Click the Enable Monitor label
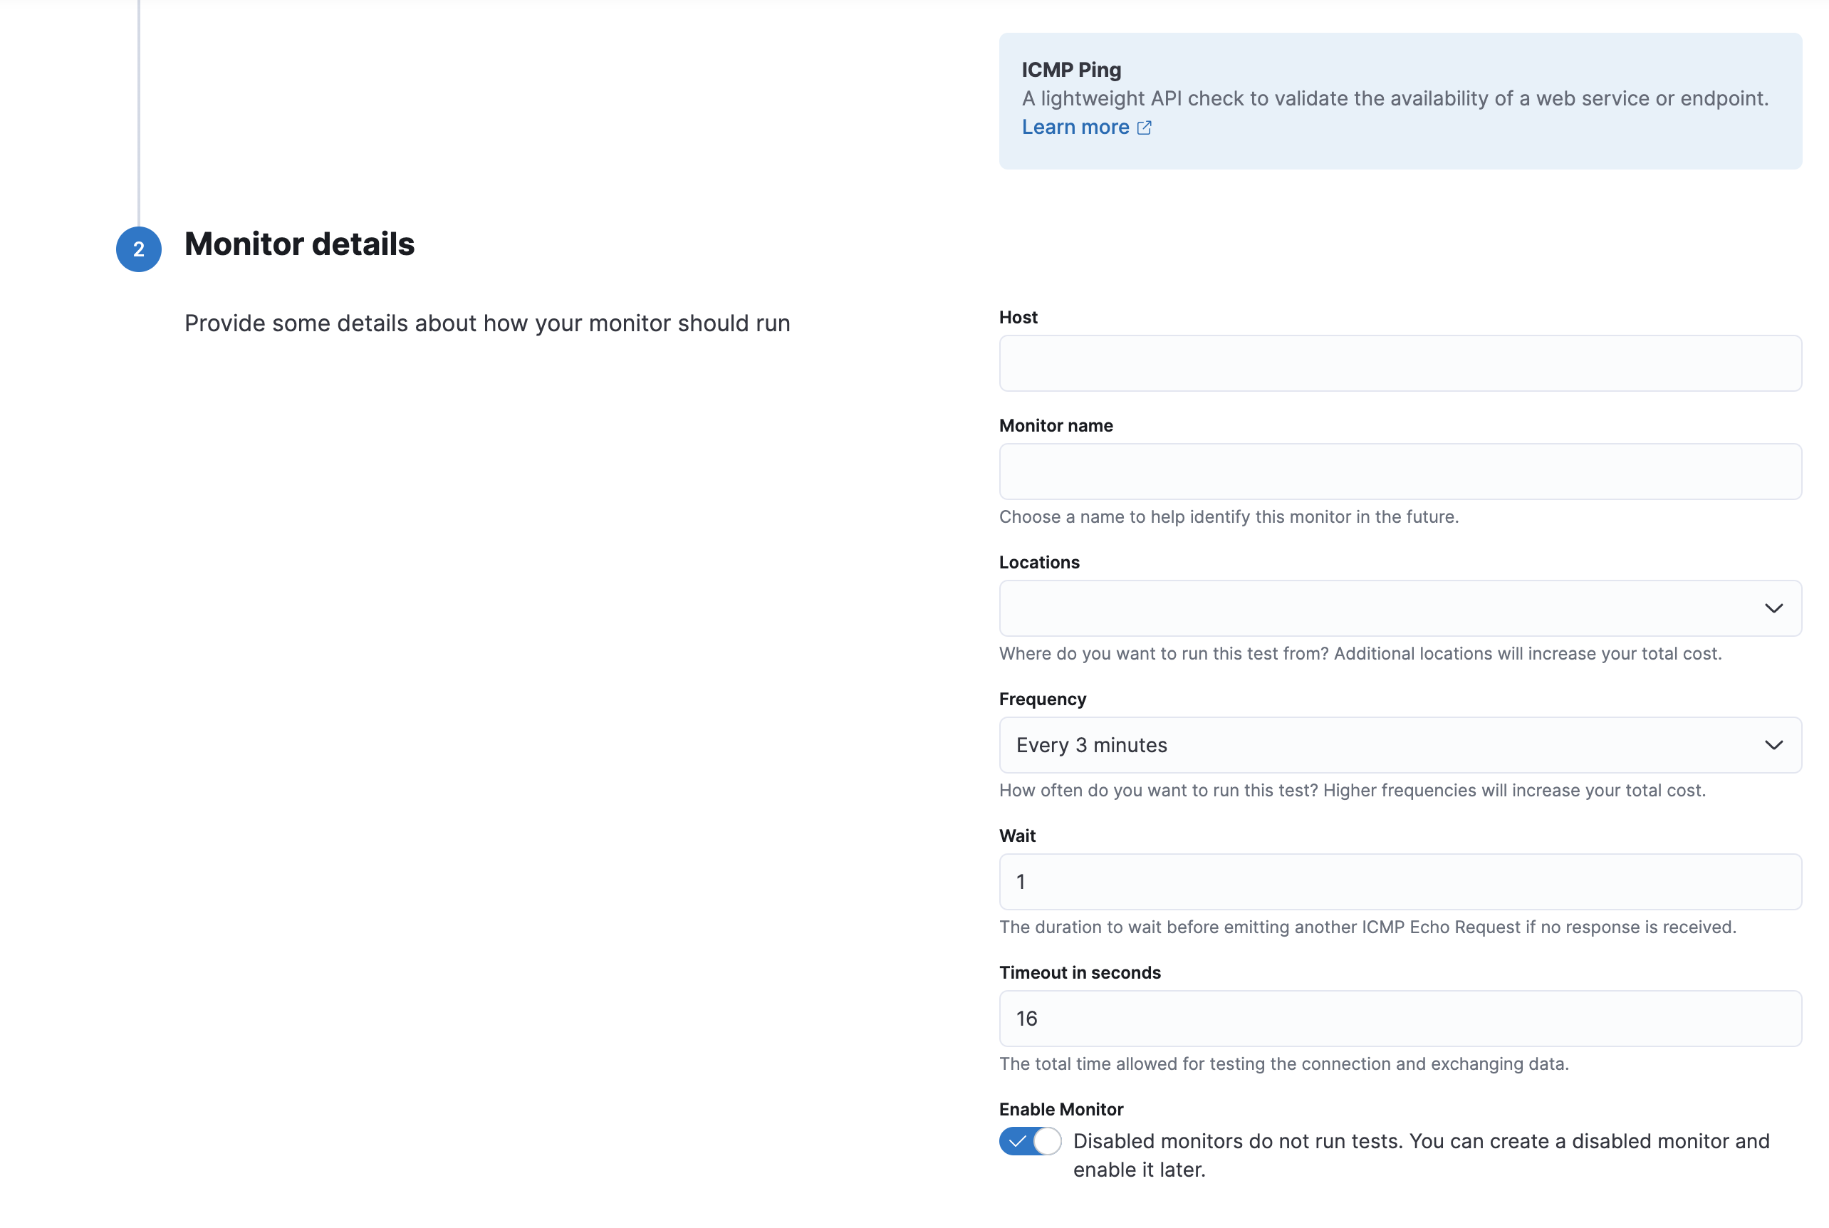 click(1060, 1108)
